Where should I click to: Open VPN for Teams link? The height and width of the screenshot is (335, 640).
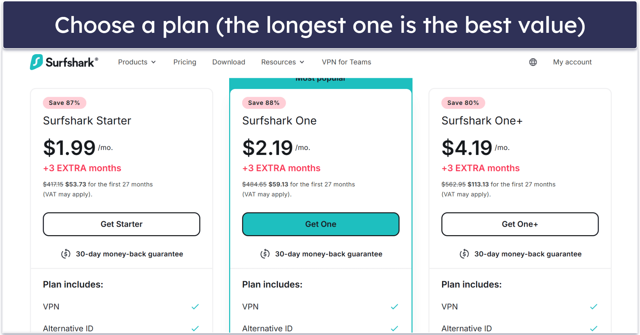click(346, 62)
